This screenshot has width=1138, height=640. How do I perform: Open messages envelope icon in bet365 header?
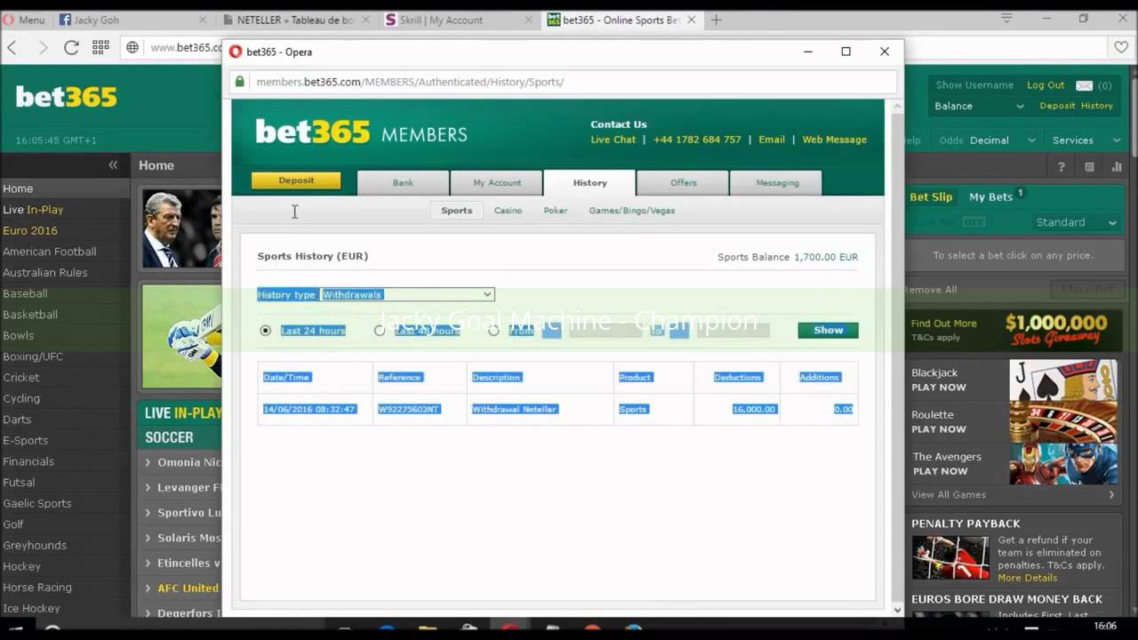[x=1084, y=85]
